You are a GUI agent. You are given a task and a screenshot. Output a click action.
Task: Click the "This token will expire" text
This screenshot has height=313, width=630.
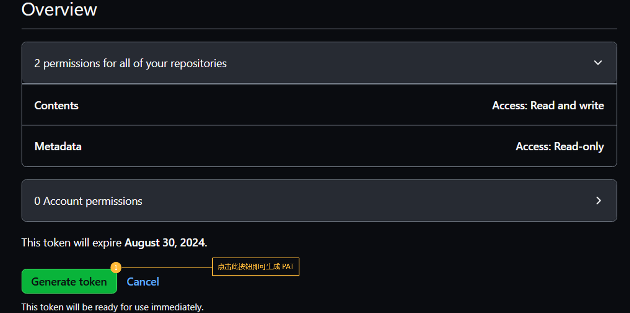point(71,242)
